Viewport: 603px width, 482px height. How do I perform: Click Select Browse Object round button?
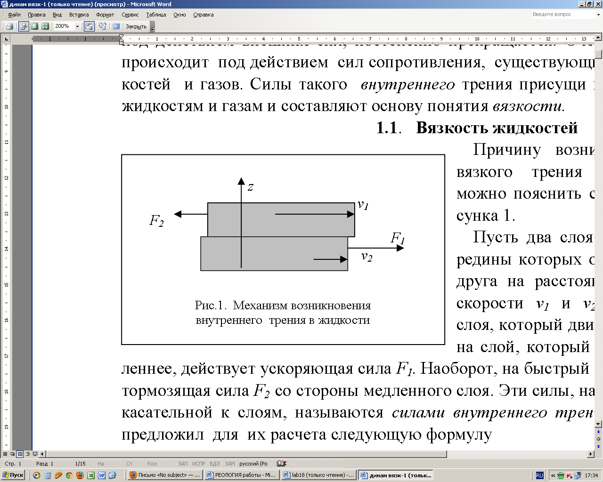pos(598,439)
